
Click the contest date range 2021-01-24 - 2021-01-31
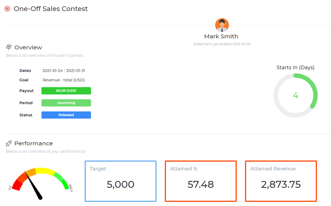[x=64, y=71]
